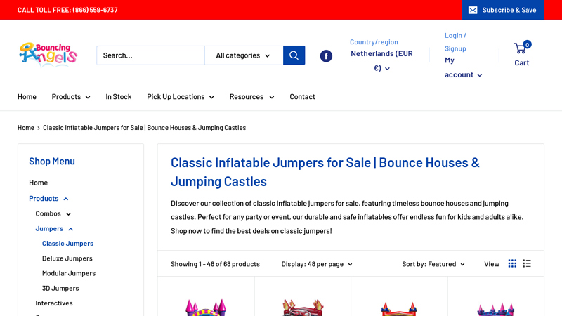
Task: Open the Display 48 per page dropdown
Action: click(x=317, y=264)
